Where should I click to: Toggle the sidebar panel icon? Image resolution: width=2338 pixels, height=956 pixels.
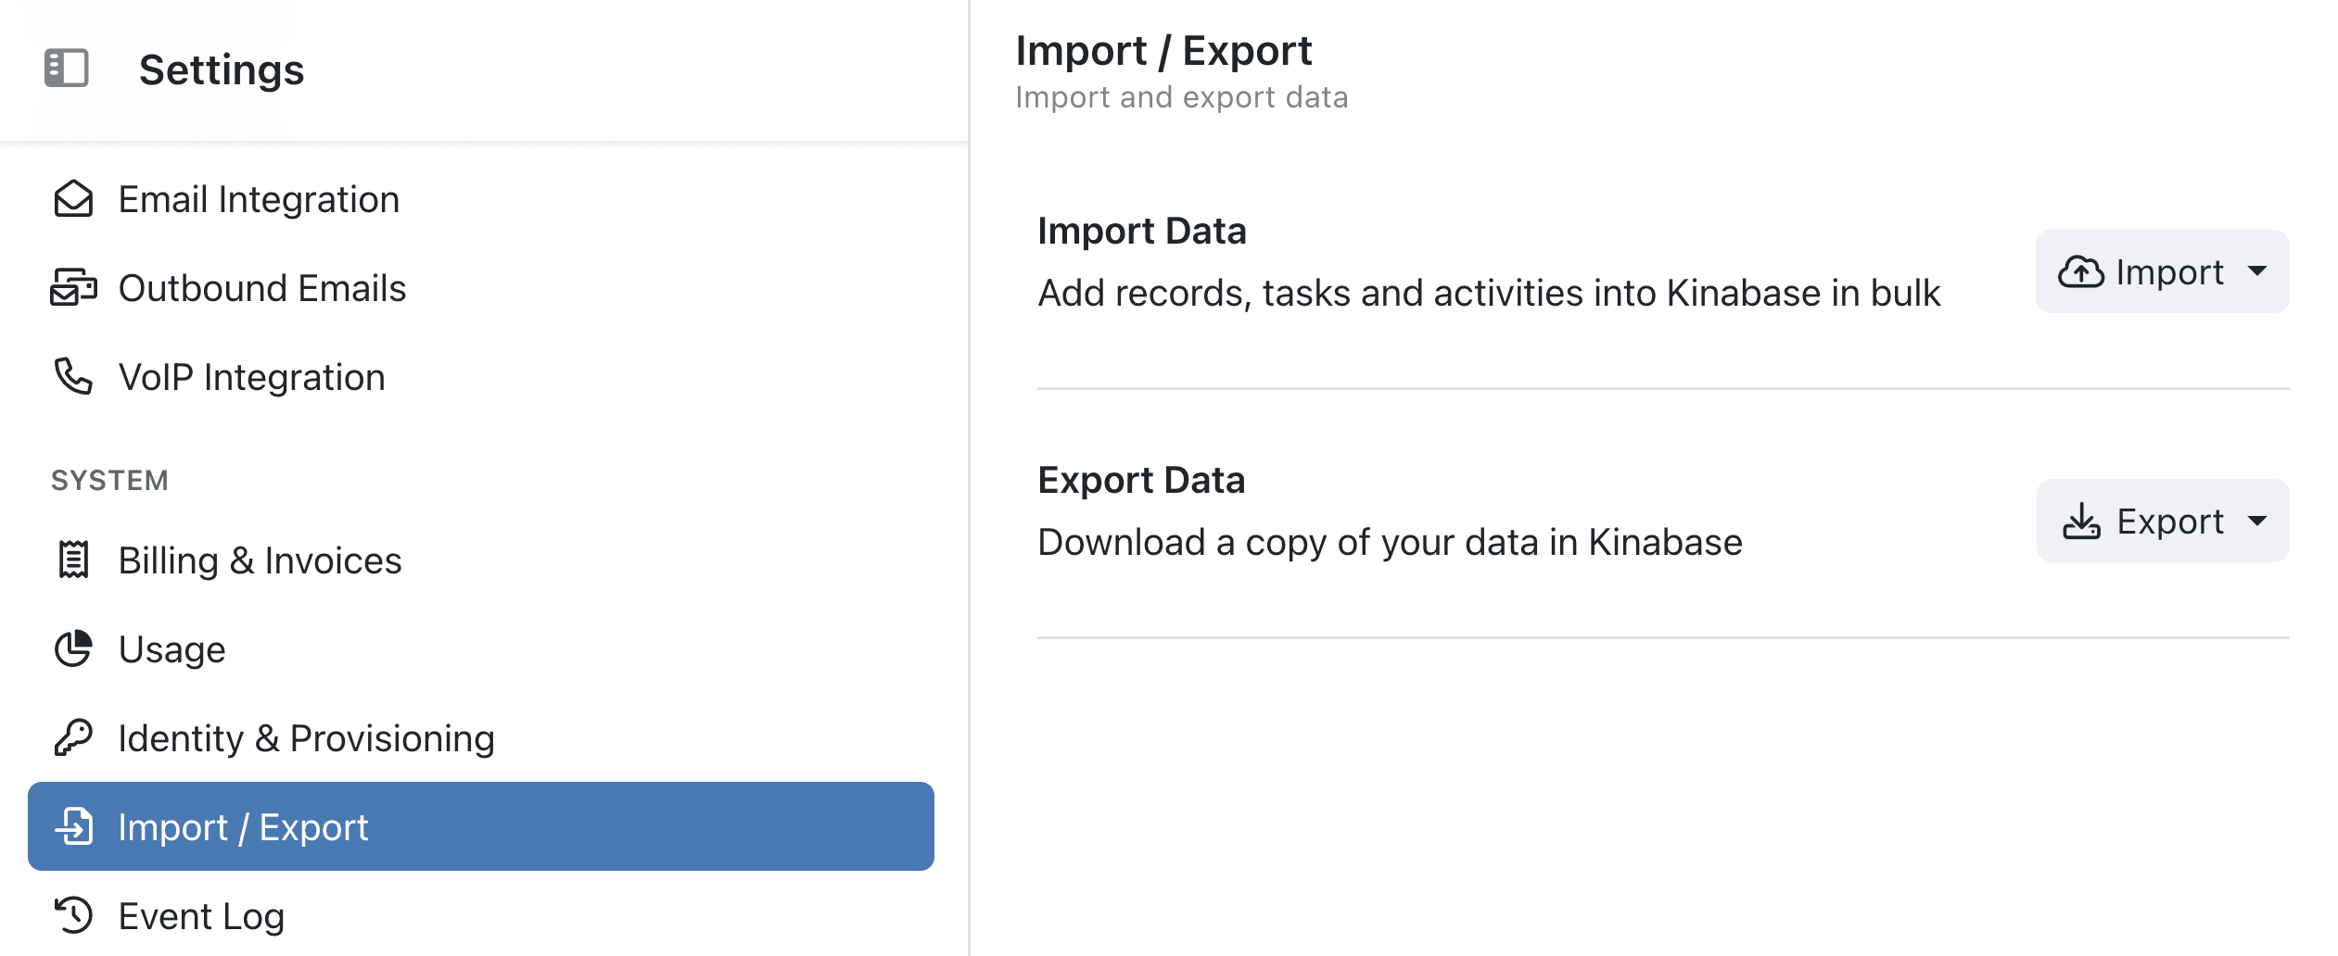(67, 69)
